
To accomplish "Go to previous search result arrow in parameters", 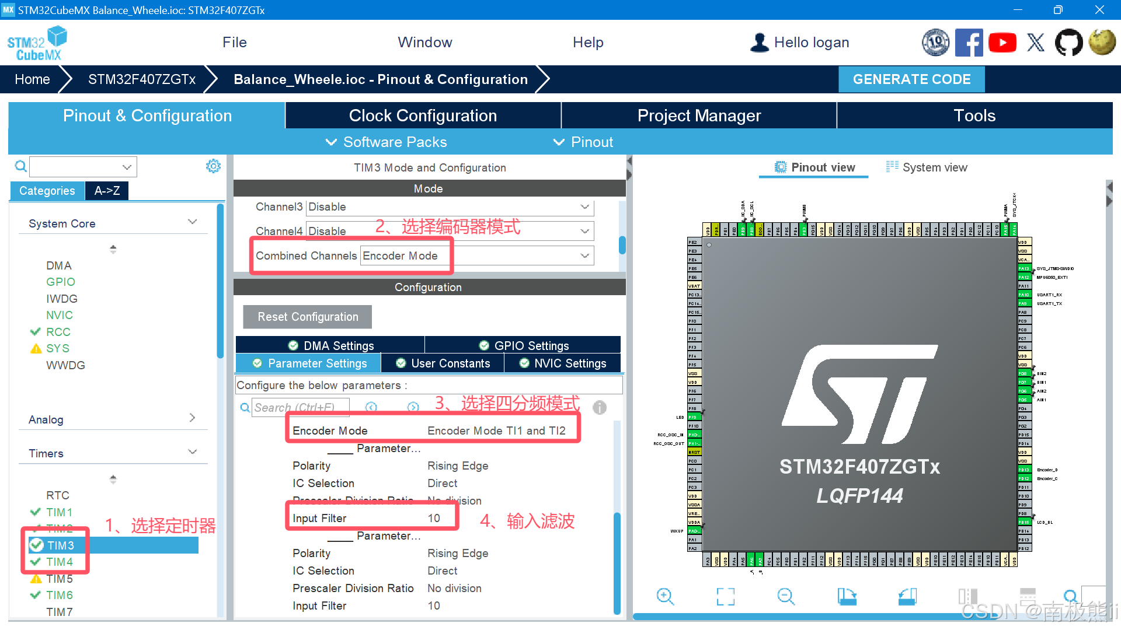I will click(x=371, y=407).
